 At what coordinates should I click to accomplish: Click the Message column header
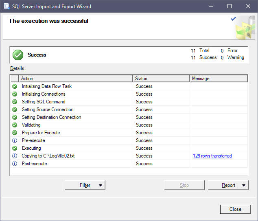pos(219,79)
